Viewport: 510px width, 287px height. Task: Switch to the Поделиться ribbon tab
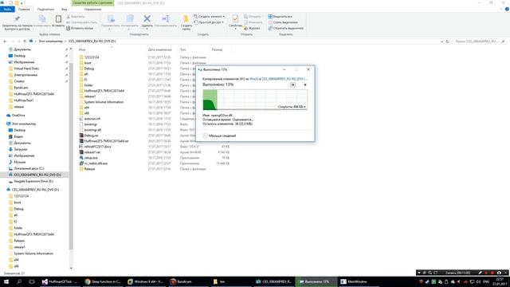tap(45, 9)
